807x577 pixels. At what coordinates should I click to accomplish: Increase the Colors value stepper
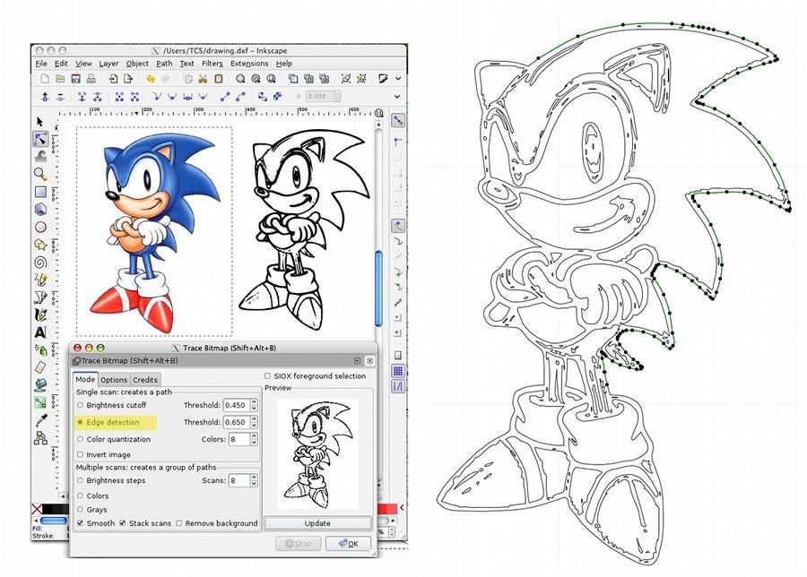click(254, 435)
